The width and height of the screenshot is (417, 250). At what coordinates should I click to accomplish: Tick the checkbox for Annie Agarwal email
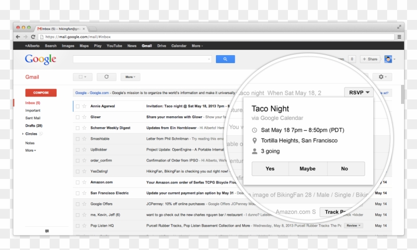(x=77, y=106)
